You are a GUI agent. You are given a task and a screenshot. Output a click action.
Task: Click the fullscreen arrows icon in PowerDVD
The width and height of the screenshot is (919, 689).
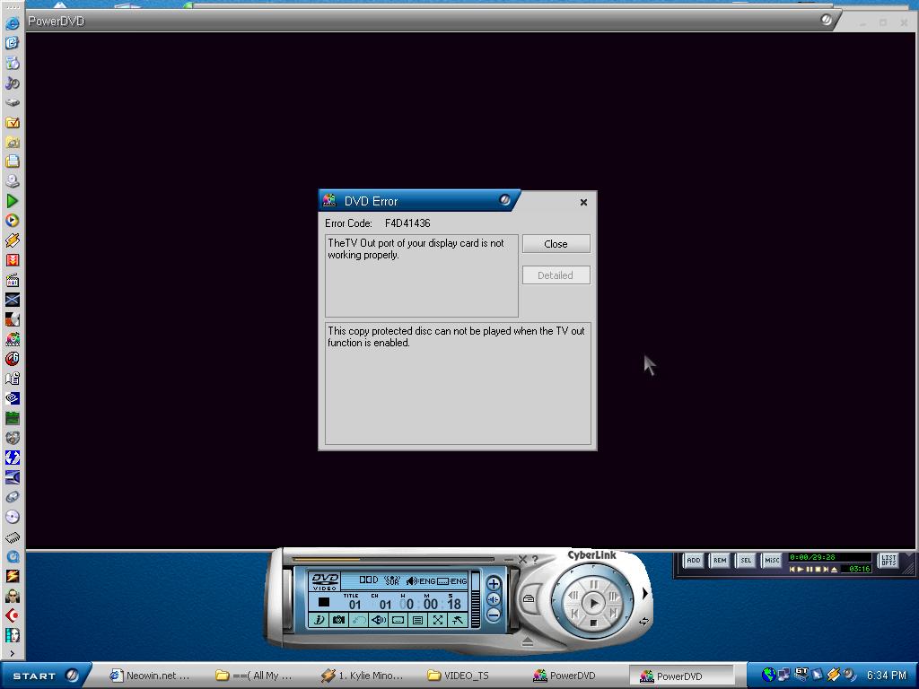click(x=437, y=620)
